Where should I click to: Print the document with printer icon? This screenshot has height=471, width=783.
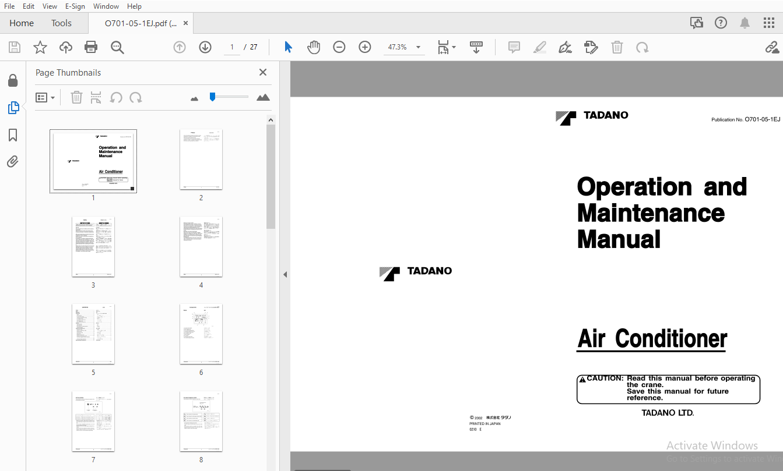click(91, 47)
